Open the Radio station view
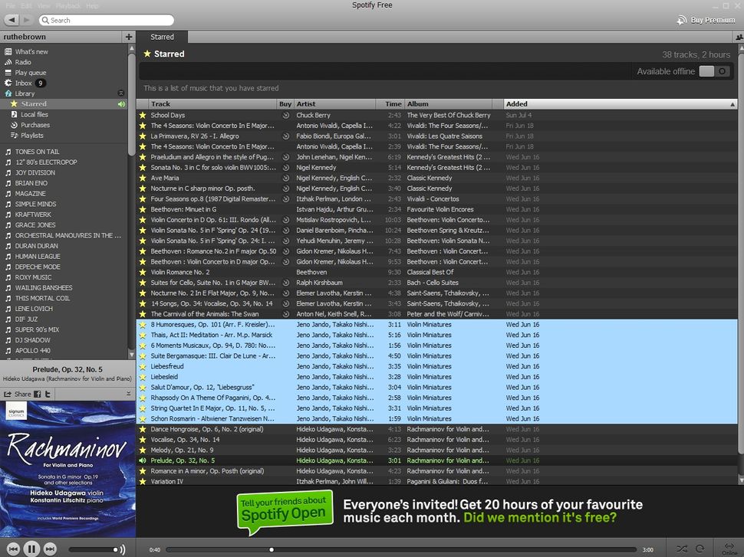The width and height of the screenshot is (744, 557). tap(26, 62)
